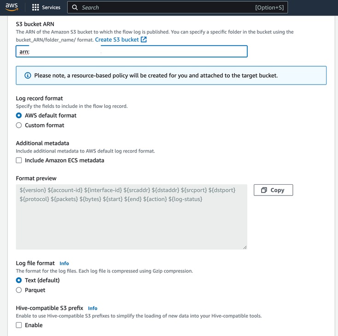This screenshot has width=338, height=336.
Task: Open Info link for Log file format
Action: pos(64,263)
